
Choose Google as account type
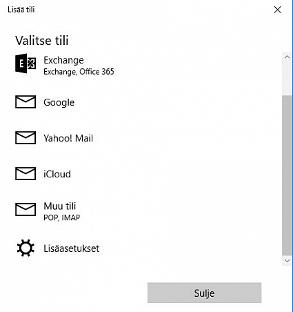coord(59,102)
